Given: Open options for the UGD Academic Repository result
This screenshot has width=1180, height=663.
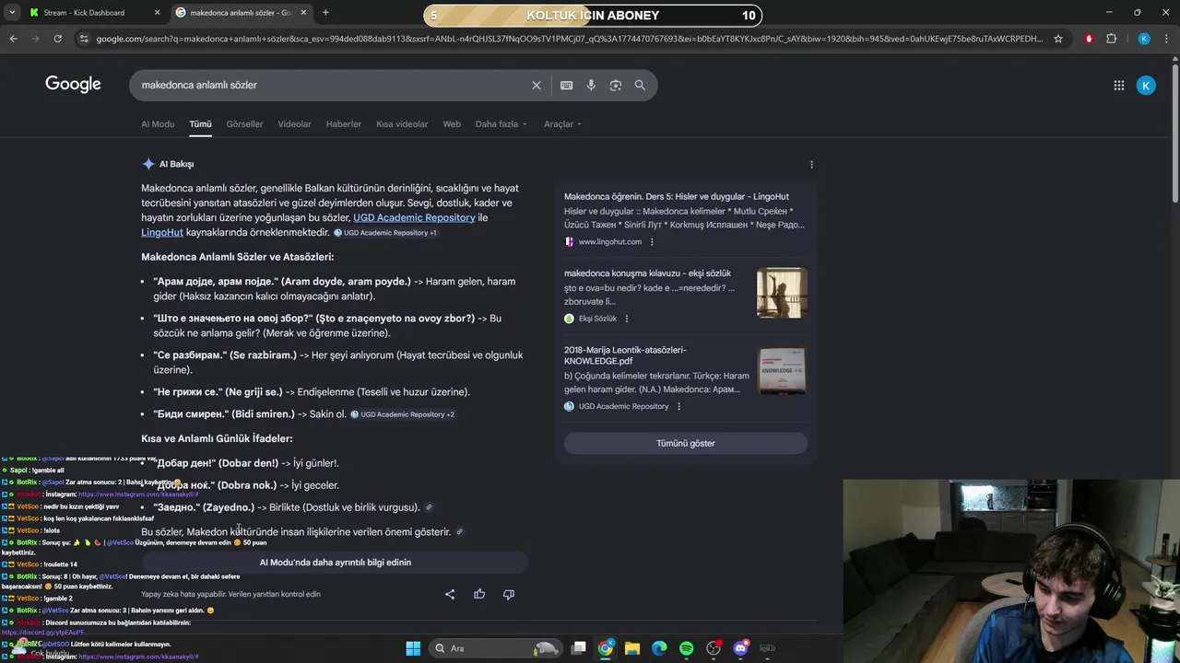Looking at the screenshot, I should (x=678, y=406).
